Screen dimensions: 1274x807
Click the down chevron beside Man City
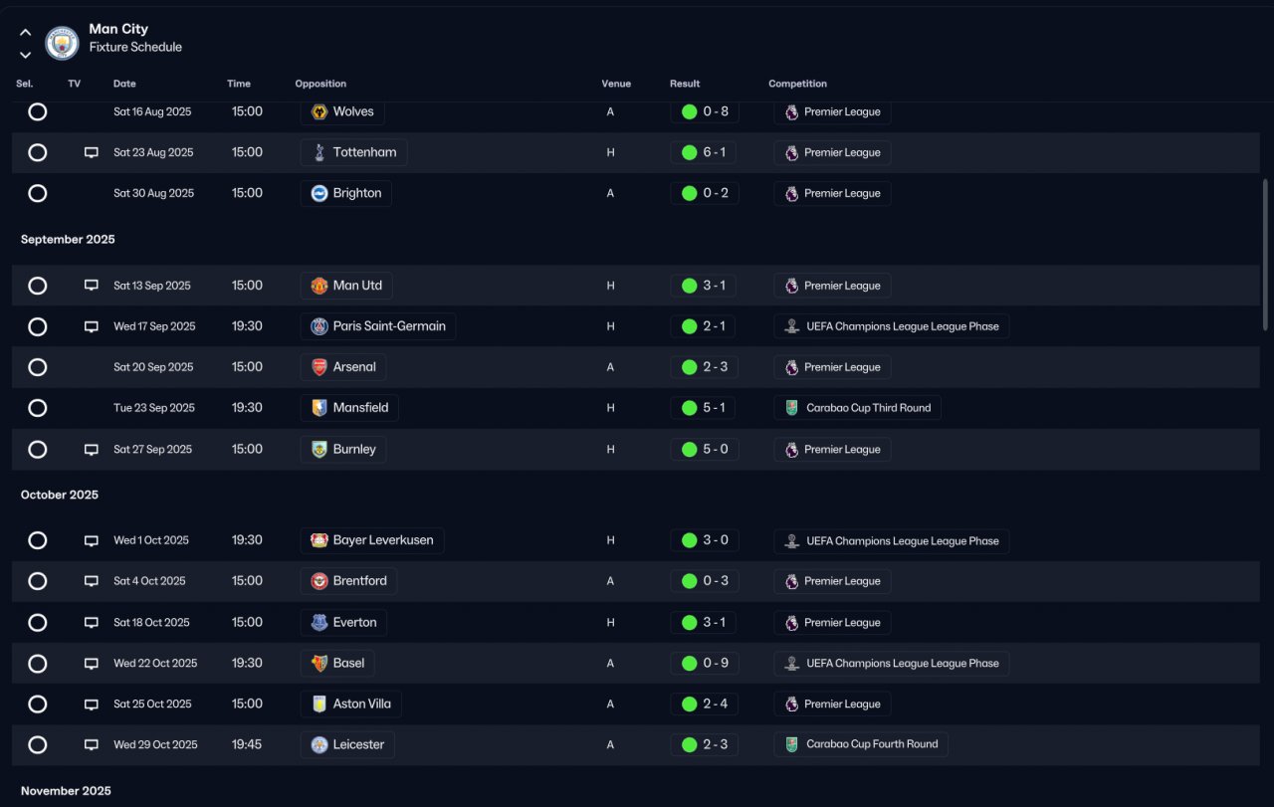tap(26, 55)
